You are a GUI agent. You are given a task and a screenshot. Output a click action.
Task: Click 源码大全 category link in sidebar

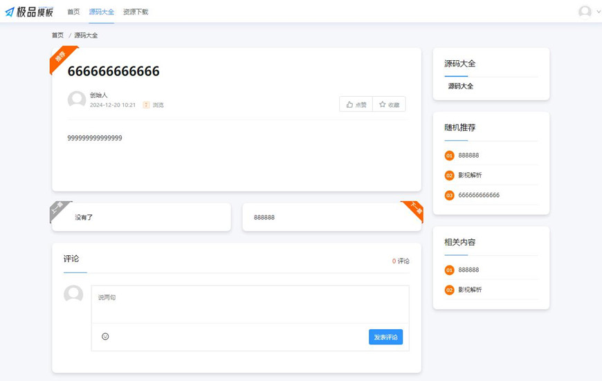pyautogui.click(x=461, y=86)
